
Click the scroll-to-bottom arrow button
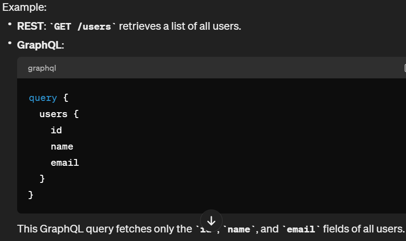(211, 221)
